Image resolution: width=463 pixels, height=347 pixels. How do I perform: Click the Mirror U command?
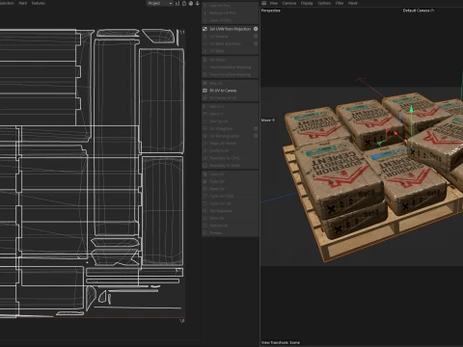click(x=216, y=106)
